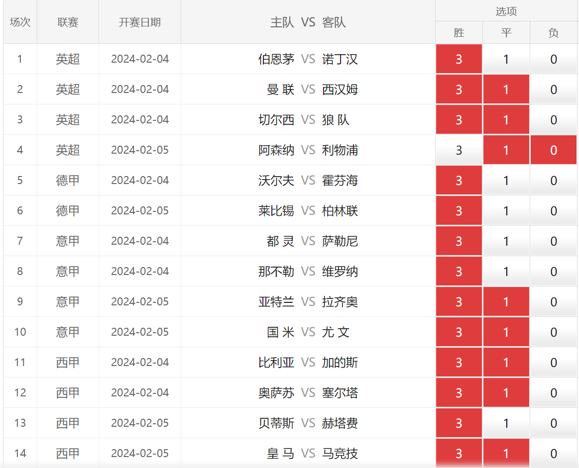The image size is (579, 468).
Task: Click date 2024-02-05 for match 4
Action: tap(139, 150)
